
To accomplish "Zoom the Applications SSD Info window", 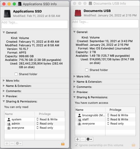I will coord(14,4).
